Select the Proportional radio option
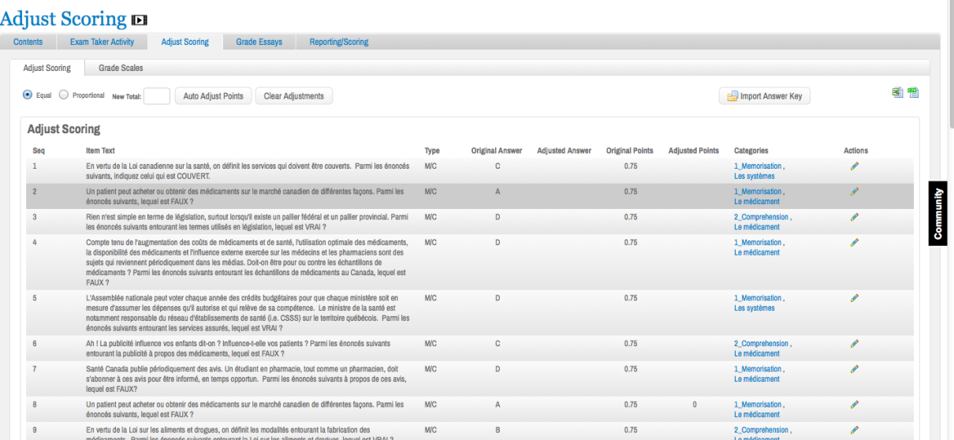 65,95
